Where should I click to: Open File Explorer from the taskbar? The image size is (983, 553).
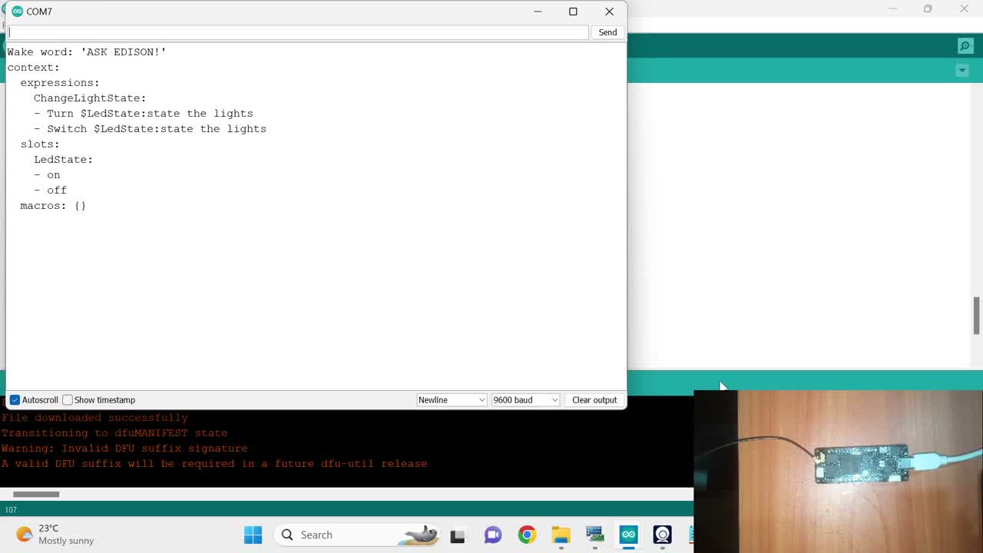561,535
